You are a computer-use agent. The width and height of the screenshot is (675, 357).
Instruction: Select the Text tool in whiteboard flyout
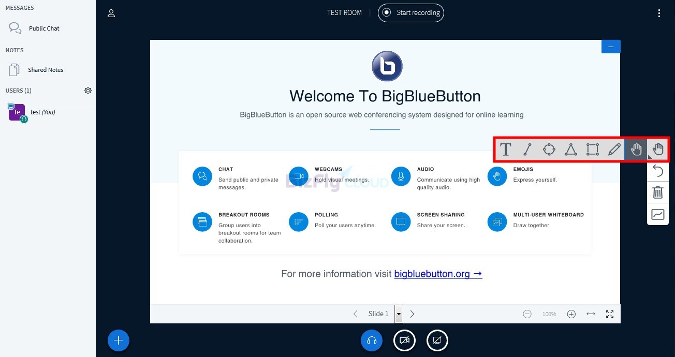[x=506, y=150]
